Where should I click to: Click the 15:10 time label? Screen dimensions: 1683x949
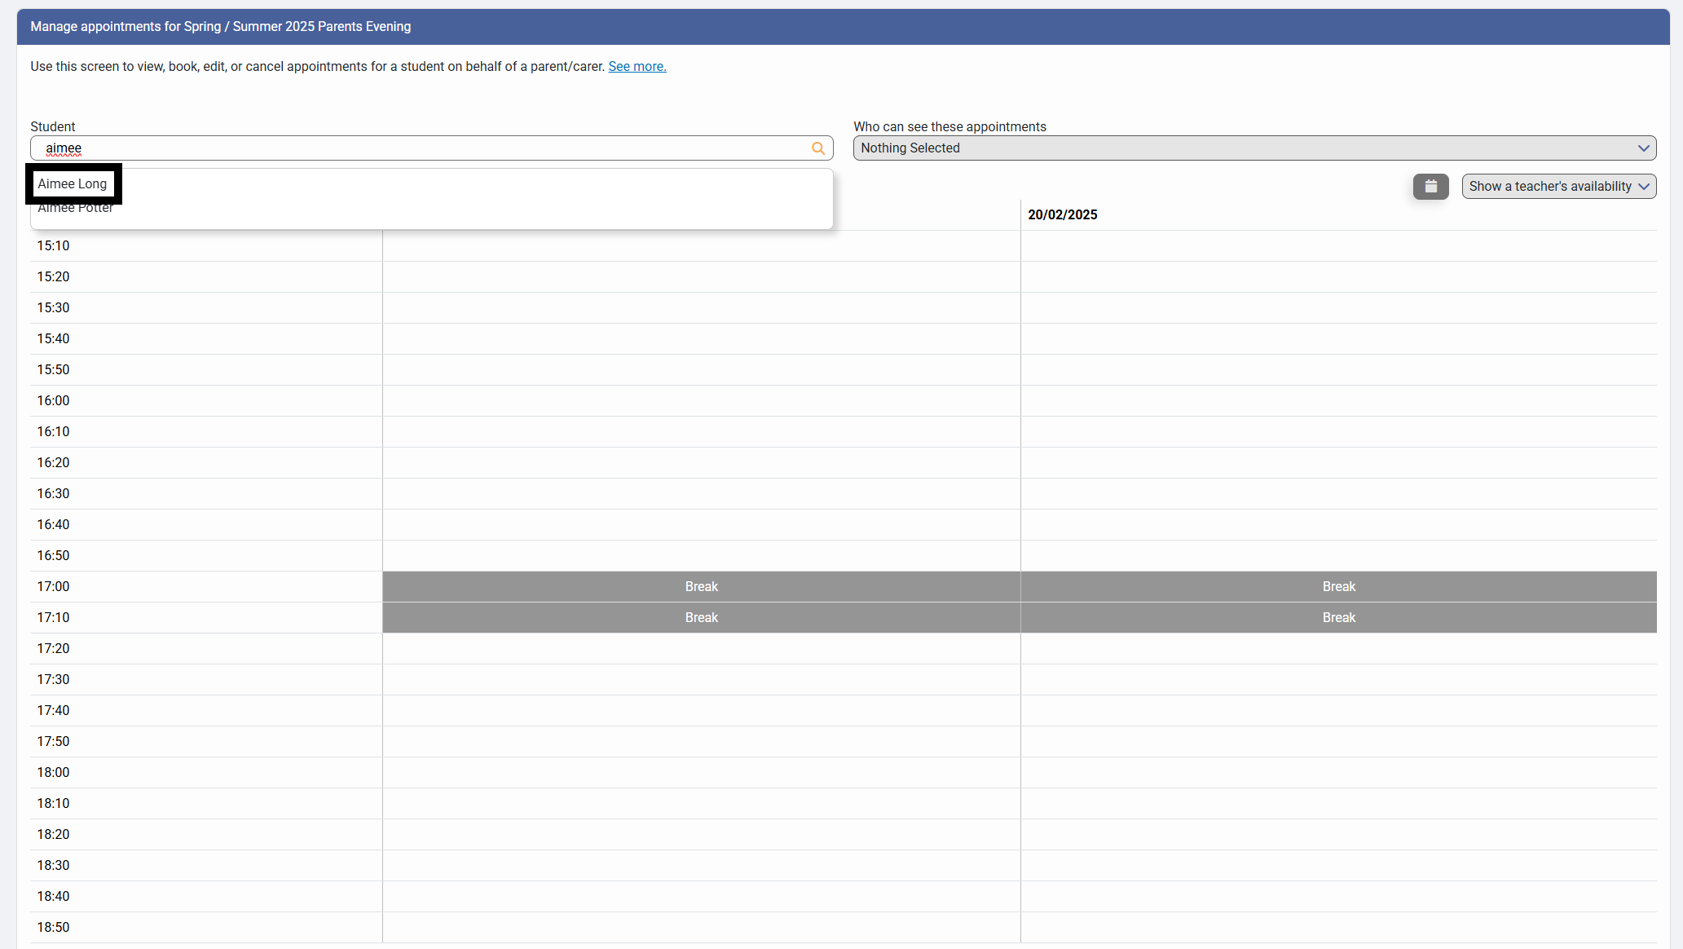(x=53, y=246)
